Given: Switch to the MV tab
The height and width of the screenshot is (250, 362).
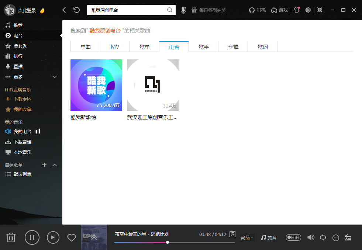Looking at the screenshot, I should point(115,46).
